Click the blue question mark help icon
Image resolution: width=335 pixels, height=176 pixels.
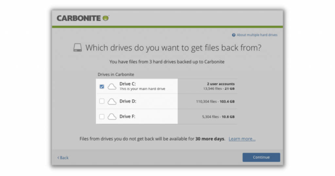tap(234, 35)
